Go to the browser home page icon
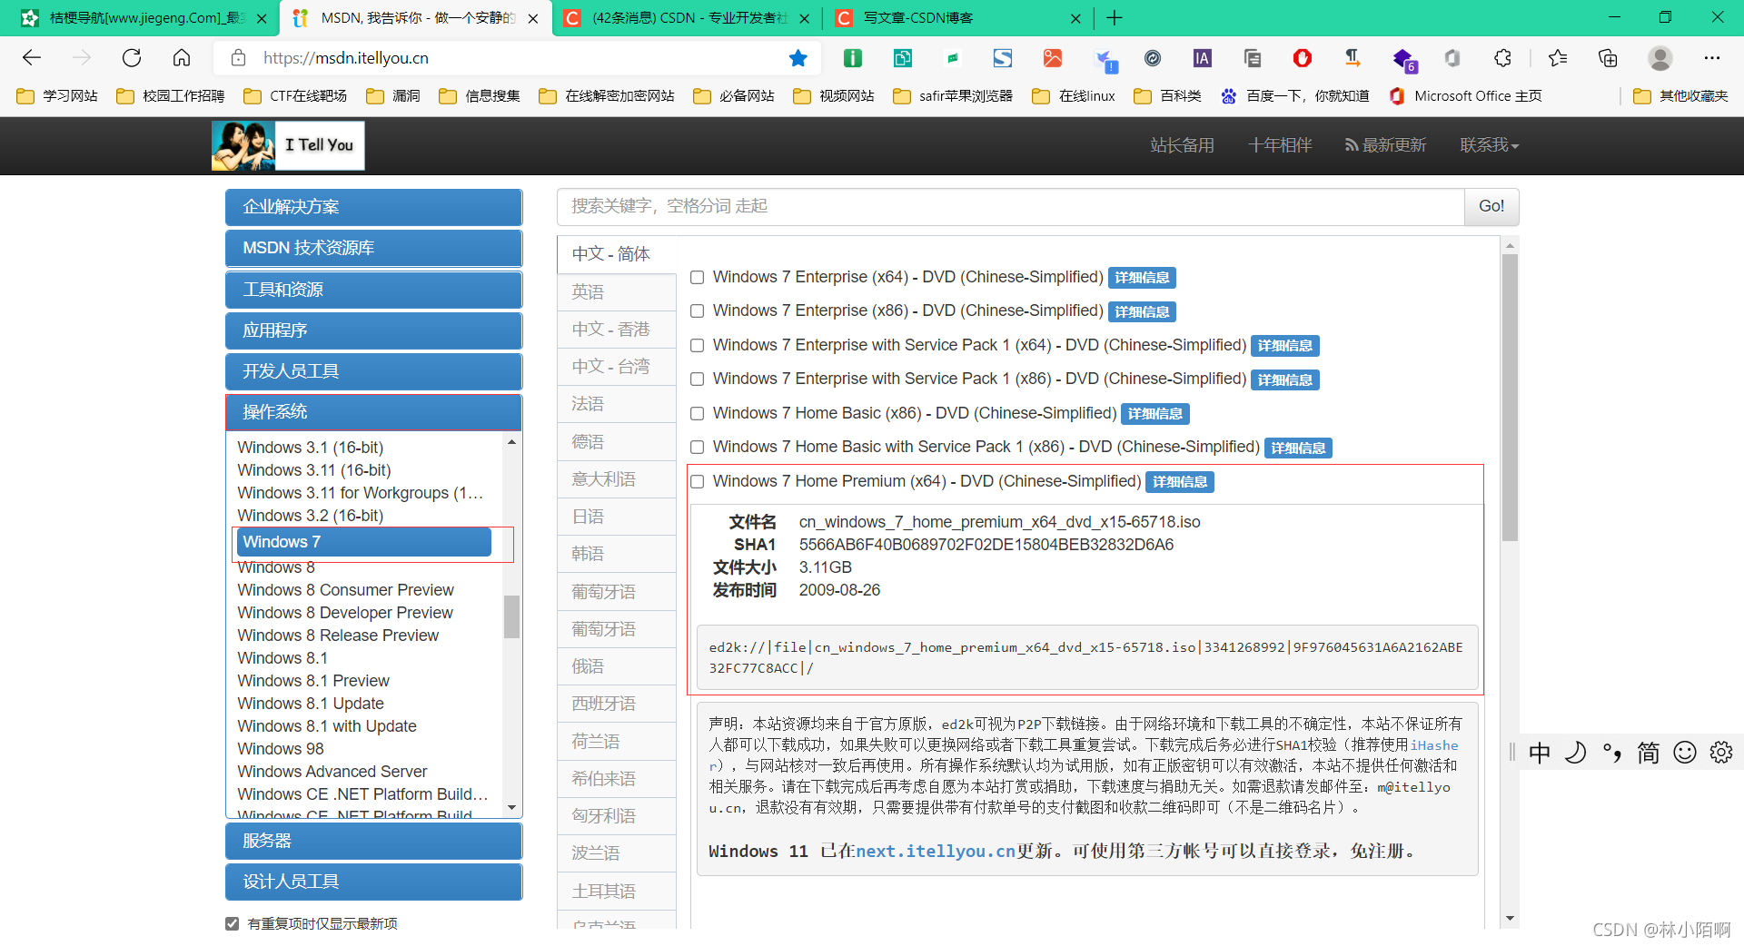This screenshot has width=1744, height=946. pos(182,58)
